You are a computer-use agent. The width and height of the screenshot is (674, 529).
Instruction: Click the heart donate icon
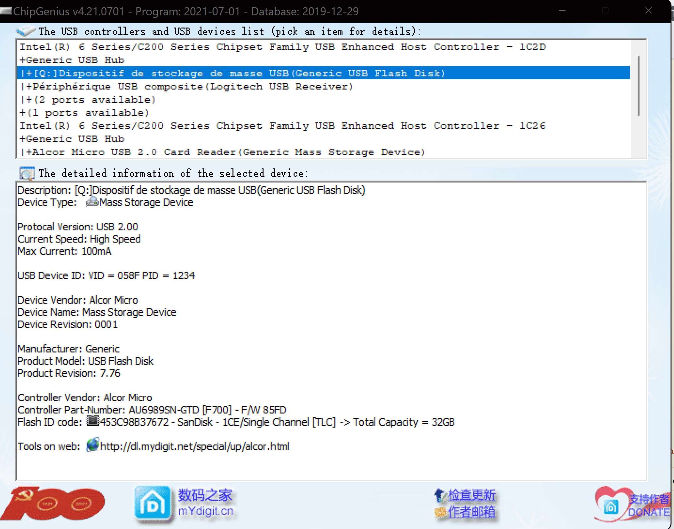[611, 504]
